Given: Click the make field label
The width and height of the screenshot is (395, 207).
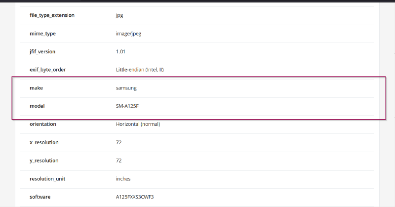Looking at the screenshot, I should 37,88.
